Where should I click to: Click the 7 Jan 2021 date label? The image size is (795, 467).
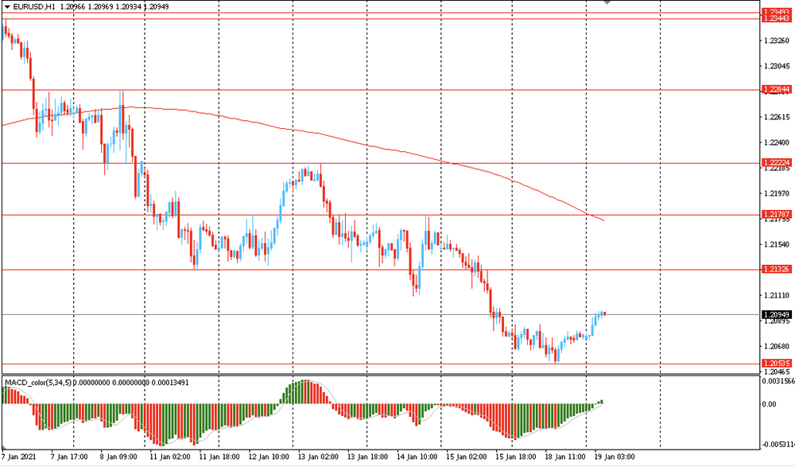[19, 457]
